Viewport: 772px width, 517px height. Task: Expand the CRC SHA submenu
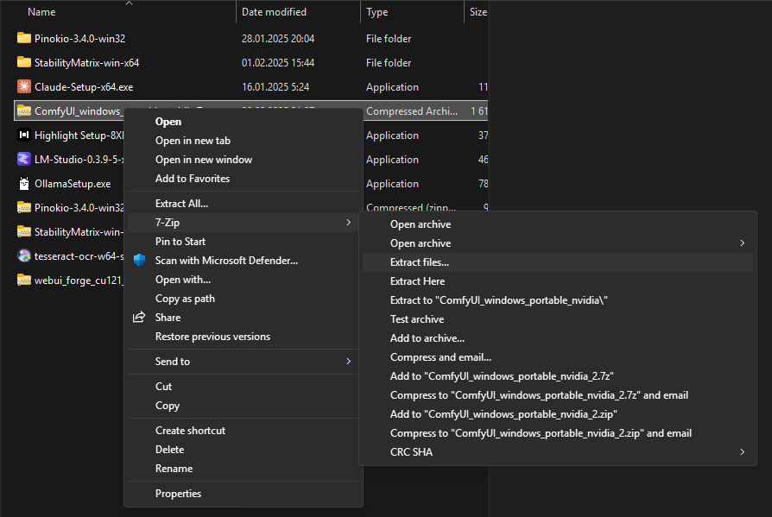point(742,452)
